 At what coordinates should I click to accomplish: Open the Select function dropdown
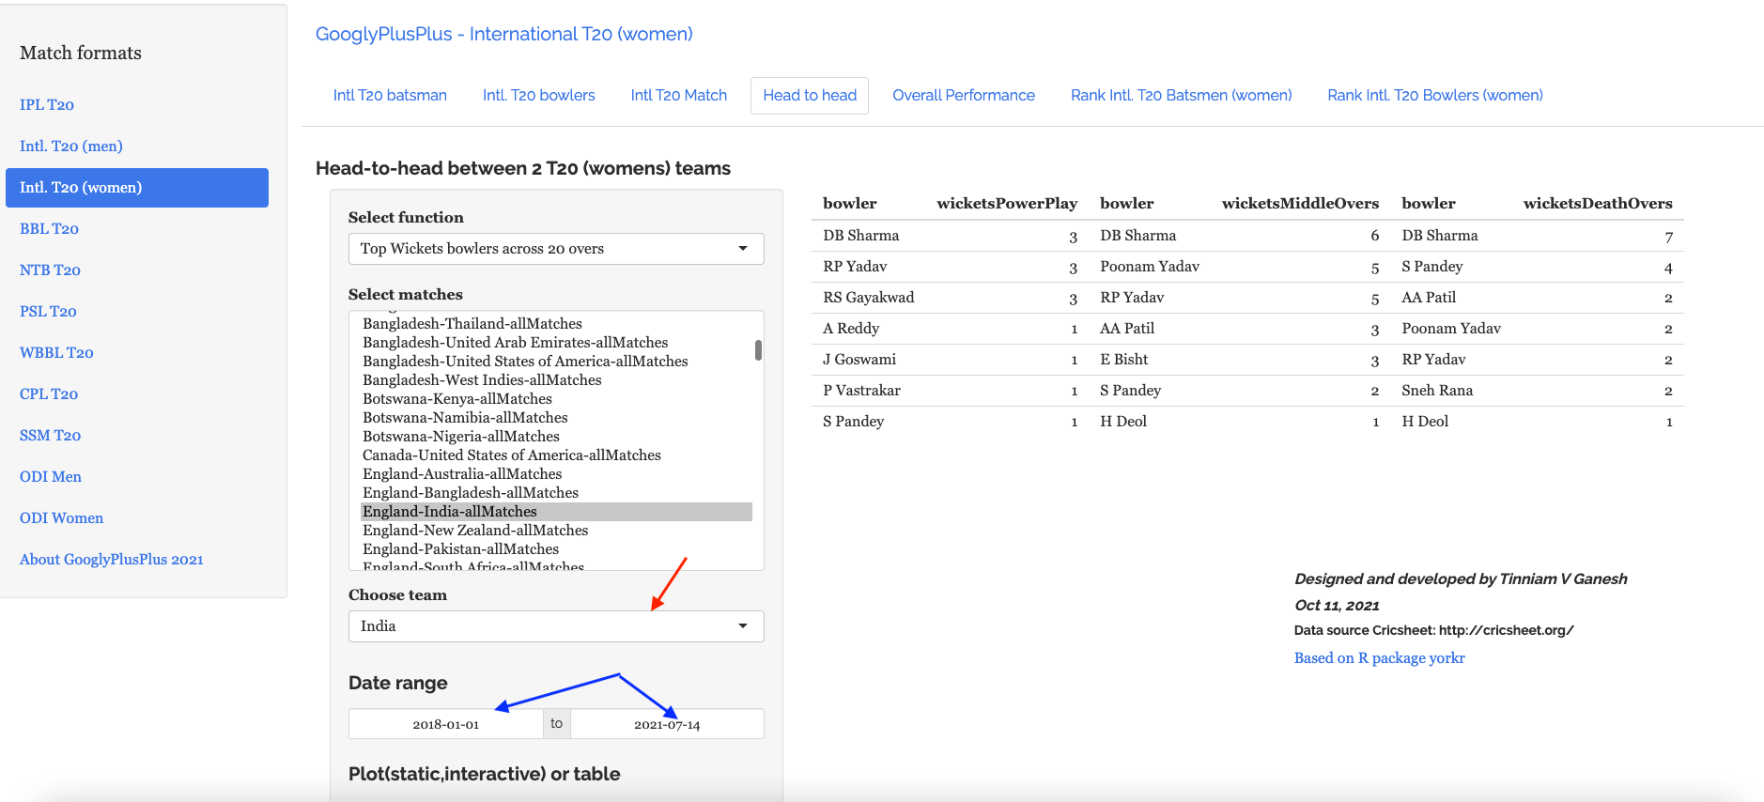(555, 249)
